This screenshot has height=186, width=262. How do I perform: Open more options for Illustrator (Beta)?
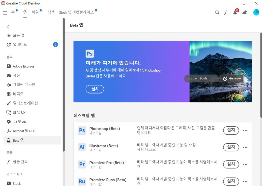click(245, 147)
